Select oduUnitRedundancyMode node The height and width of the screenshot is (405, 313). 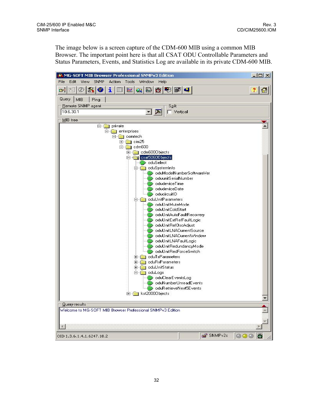coord(179,246)
